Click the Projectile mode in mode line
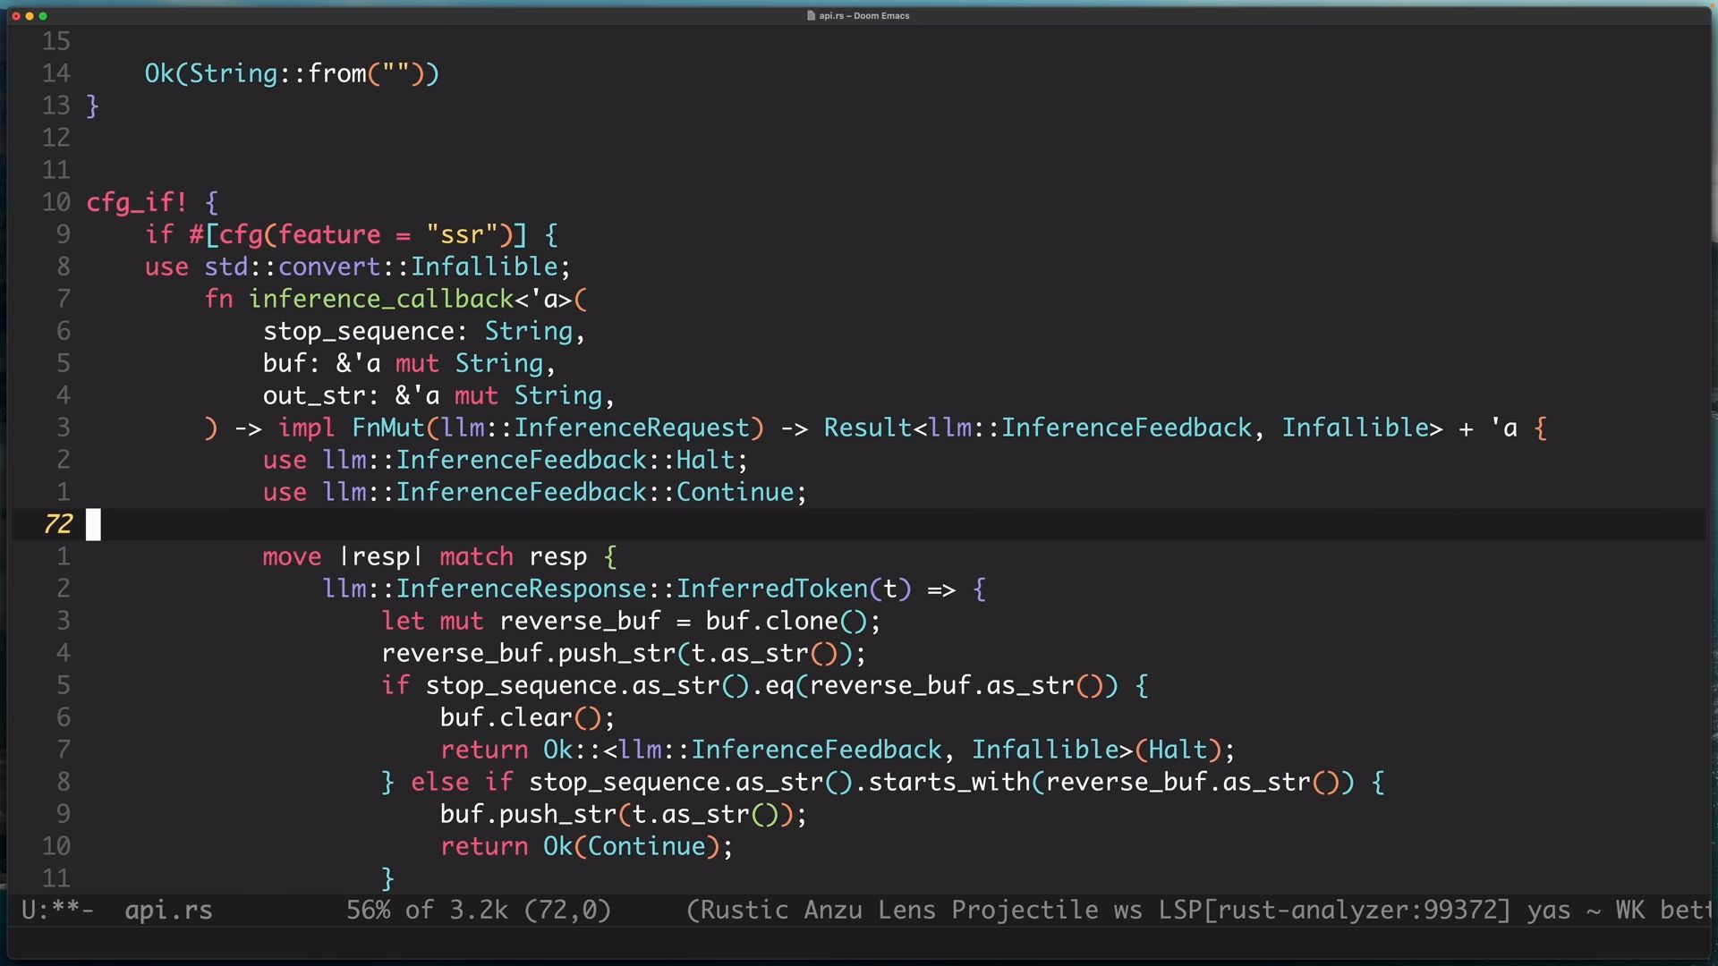Screen dimensions: 1718x966 click(x=1025, y=911)
